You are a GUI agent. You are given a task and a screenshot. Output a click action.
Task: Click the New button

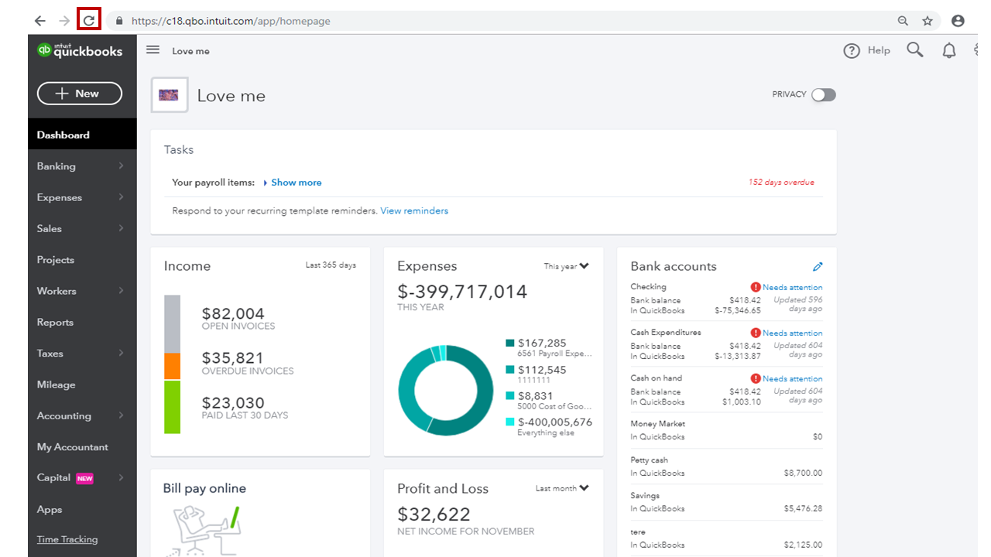(x=80, y=94)
